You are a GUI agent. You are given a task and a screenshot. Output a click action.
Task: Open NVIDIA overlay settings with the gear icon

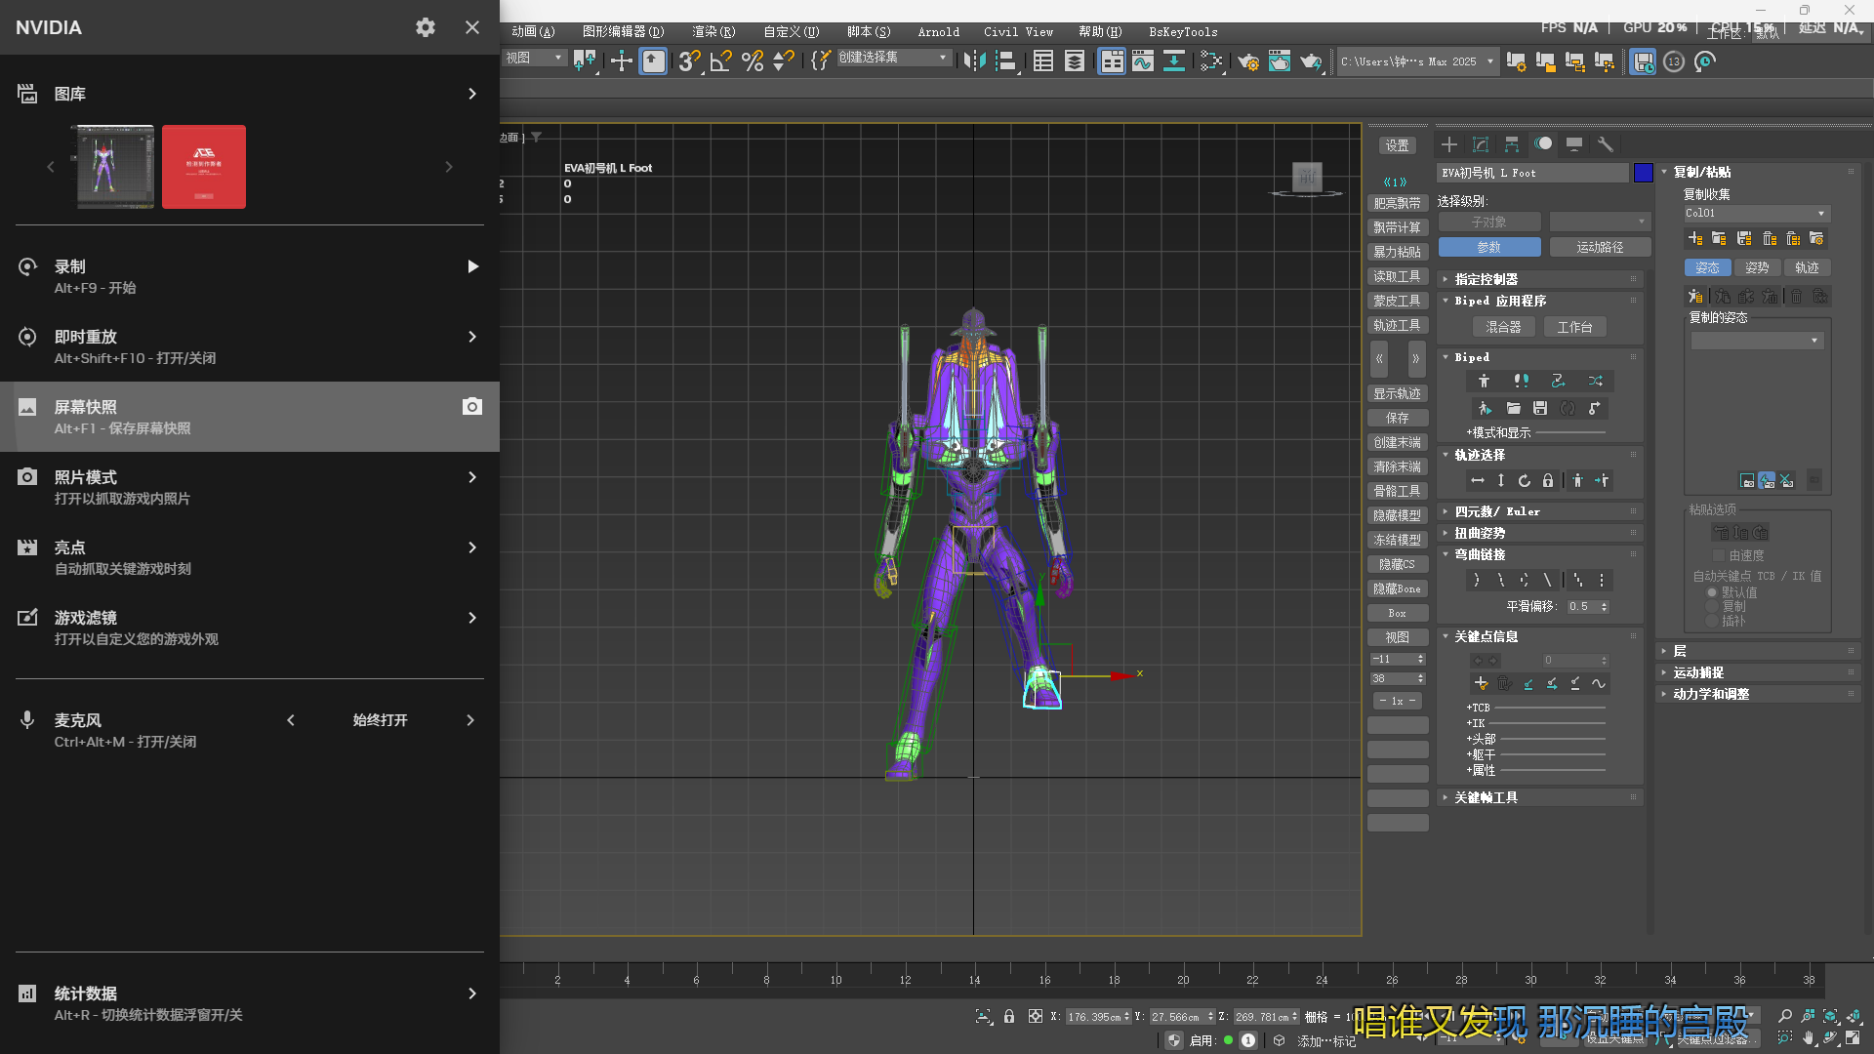pyautogui.click(x=426, y=27)
